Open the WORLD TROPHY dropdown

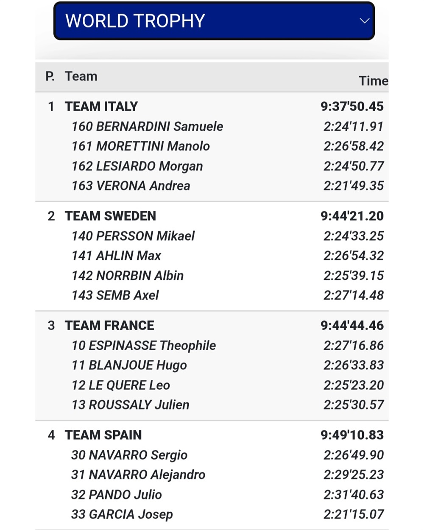(x=214, y=21)
